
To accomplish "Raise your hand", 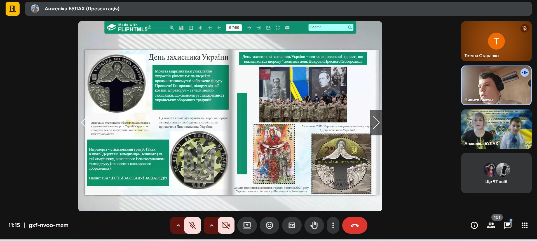I will (x=314, y=225).
